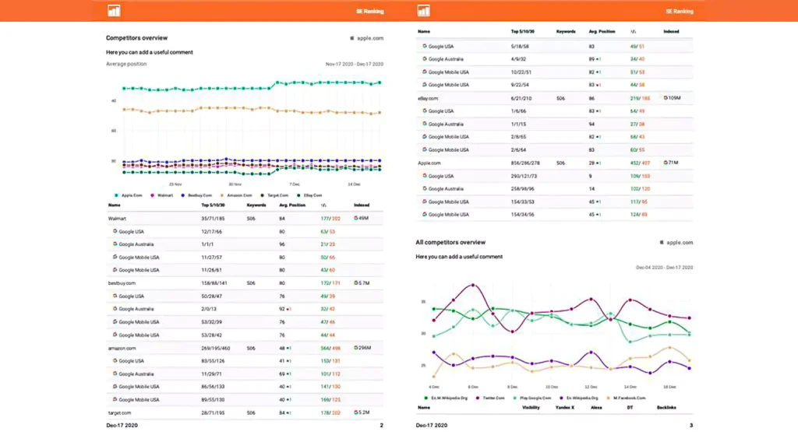The image size is (798, 435).
Task: Click Google icon of Google Australia under bestbuy.com
Action: 115,309
